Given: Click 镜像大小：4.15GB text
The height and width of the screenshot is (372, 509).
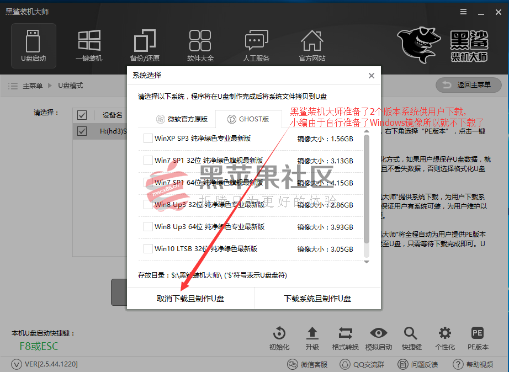Looking at the screenshot, I should (x=325, y=183).
